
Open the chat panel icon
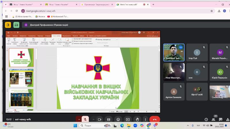(221, 120)
